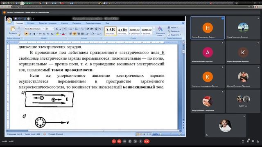Screen dimensions: 262x147
Task: Click the Выделить select button
Action: click(x=174, y=35)
